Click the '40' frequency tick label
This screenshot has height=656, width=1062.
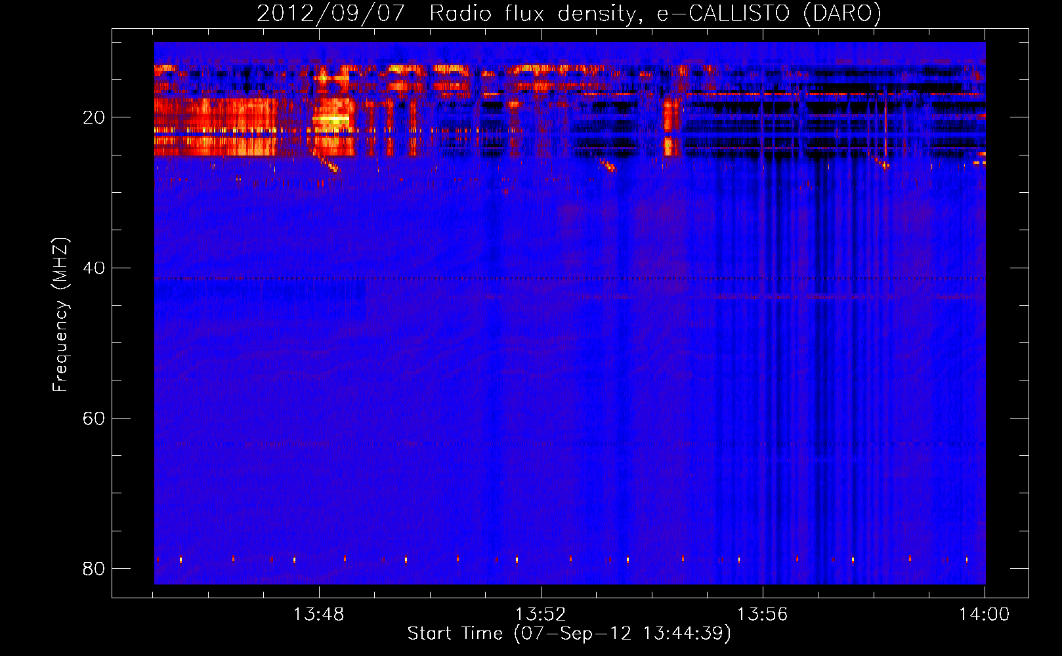click(x=94, y=268)
